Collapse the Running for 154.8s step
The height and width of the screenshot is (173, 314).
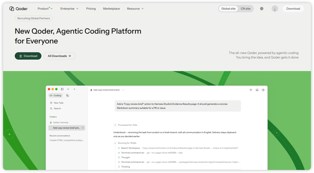115,143
